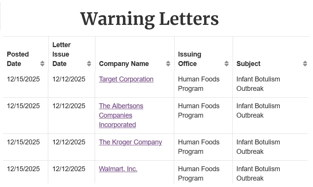
Task: Open The Albertsons Companies Incorporated link
Action: coord(121,115)
